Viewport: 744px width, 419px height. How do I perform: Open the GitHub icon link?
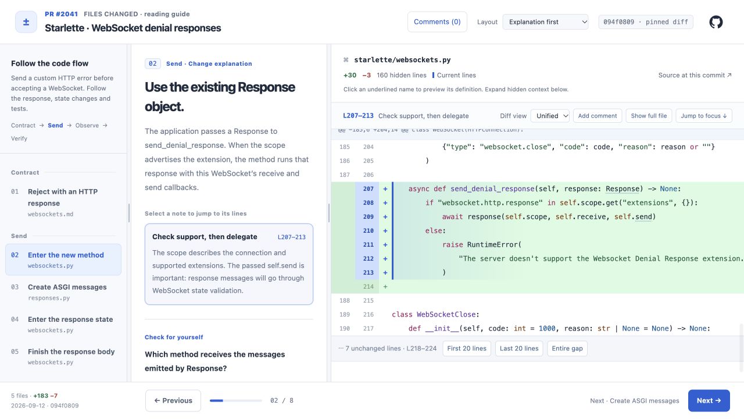tap(716, 22)
